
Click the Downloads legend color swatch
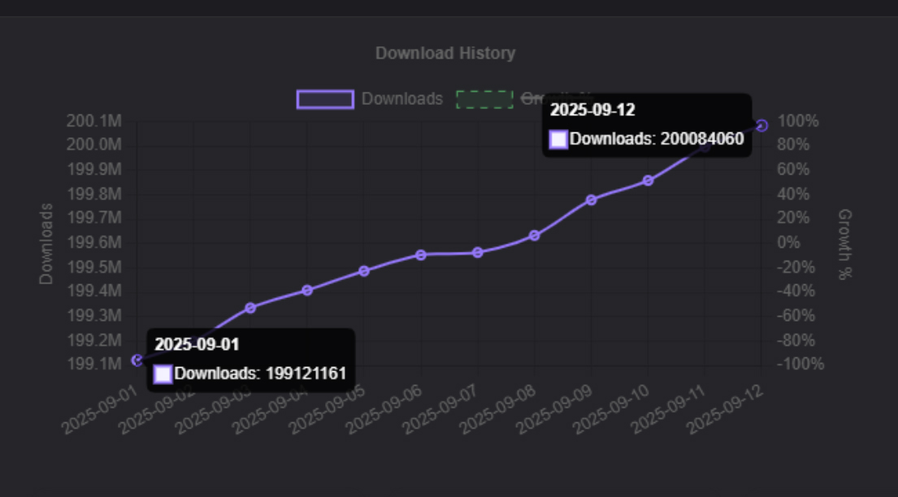[325, 99]
